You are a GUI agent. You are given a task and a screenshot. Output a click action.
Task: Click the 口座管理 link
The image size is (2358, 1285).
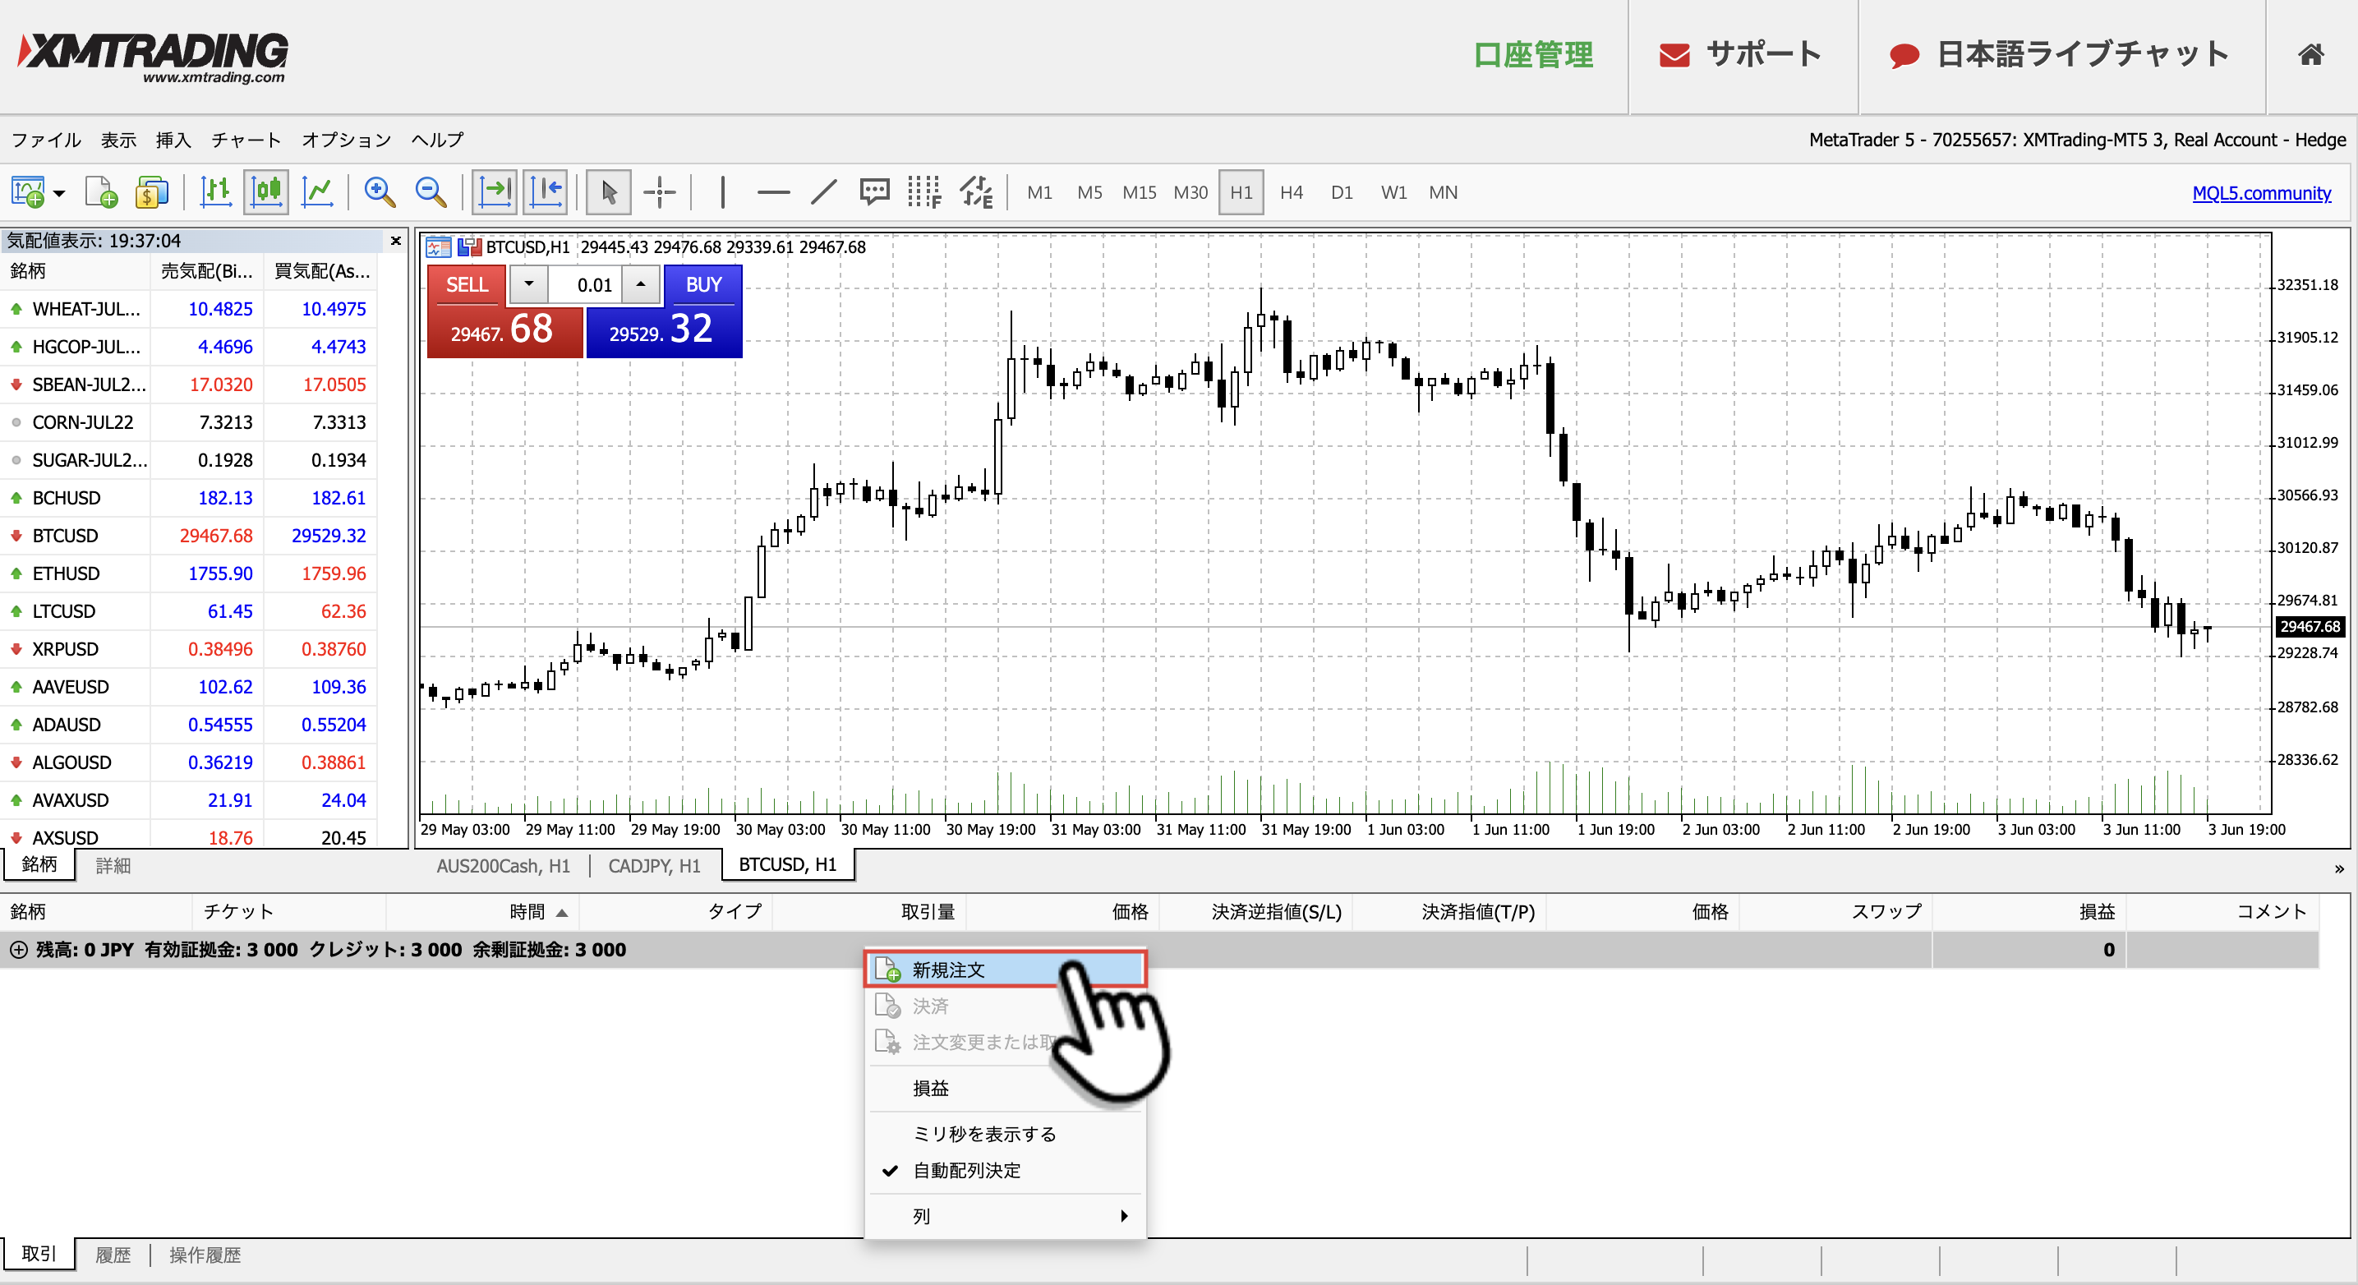(1533, 55)
